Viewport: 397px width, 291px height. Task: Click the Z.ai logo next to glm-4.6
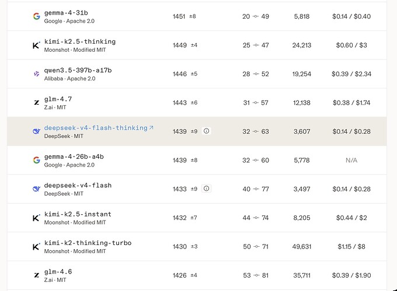coord(36,275)
